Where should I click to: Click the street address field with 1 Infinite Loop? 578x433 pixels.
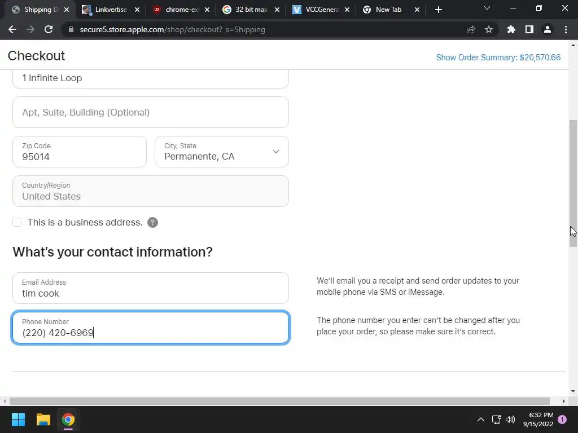(150, 78)
